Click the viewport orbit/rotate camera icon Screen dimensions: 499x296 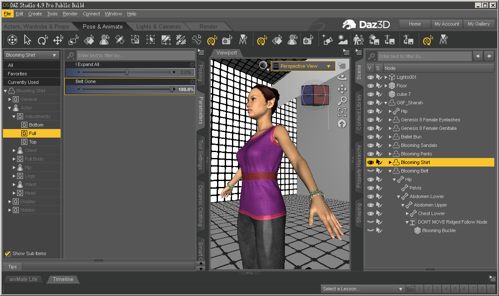[342, 78]
